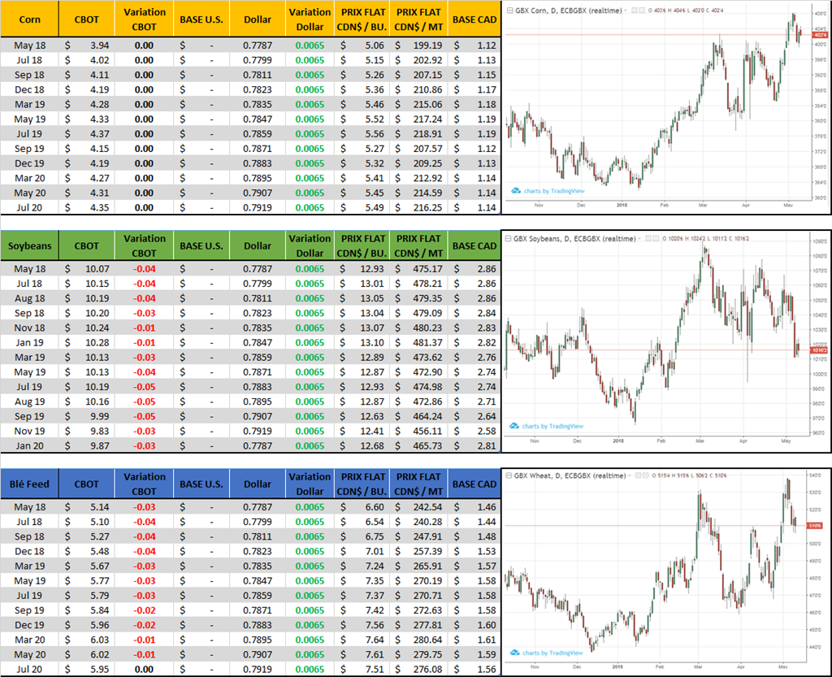Click Blé Feed BASE CAD value 1.61

point(487,640)
